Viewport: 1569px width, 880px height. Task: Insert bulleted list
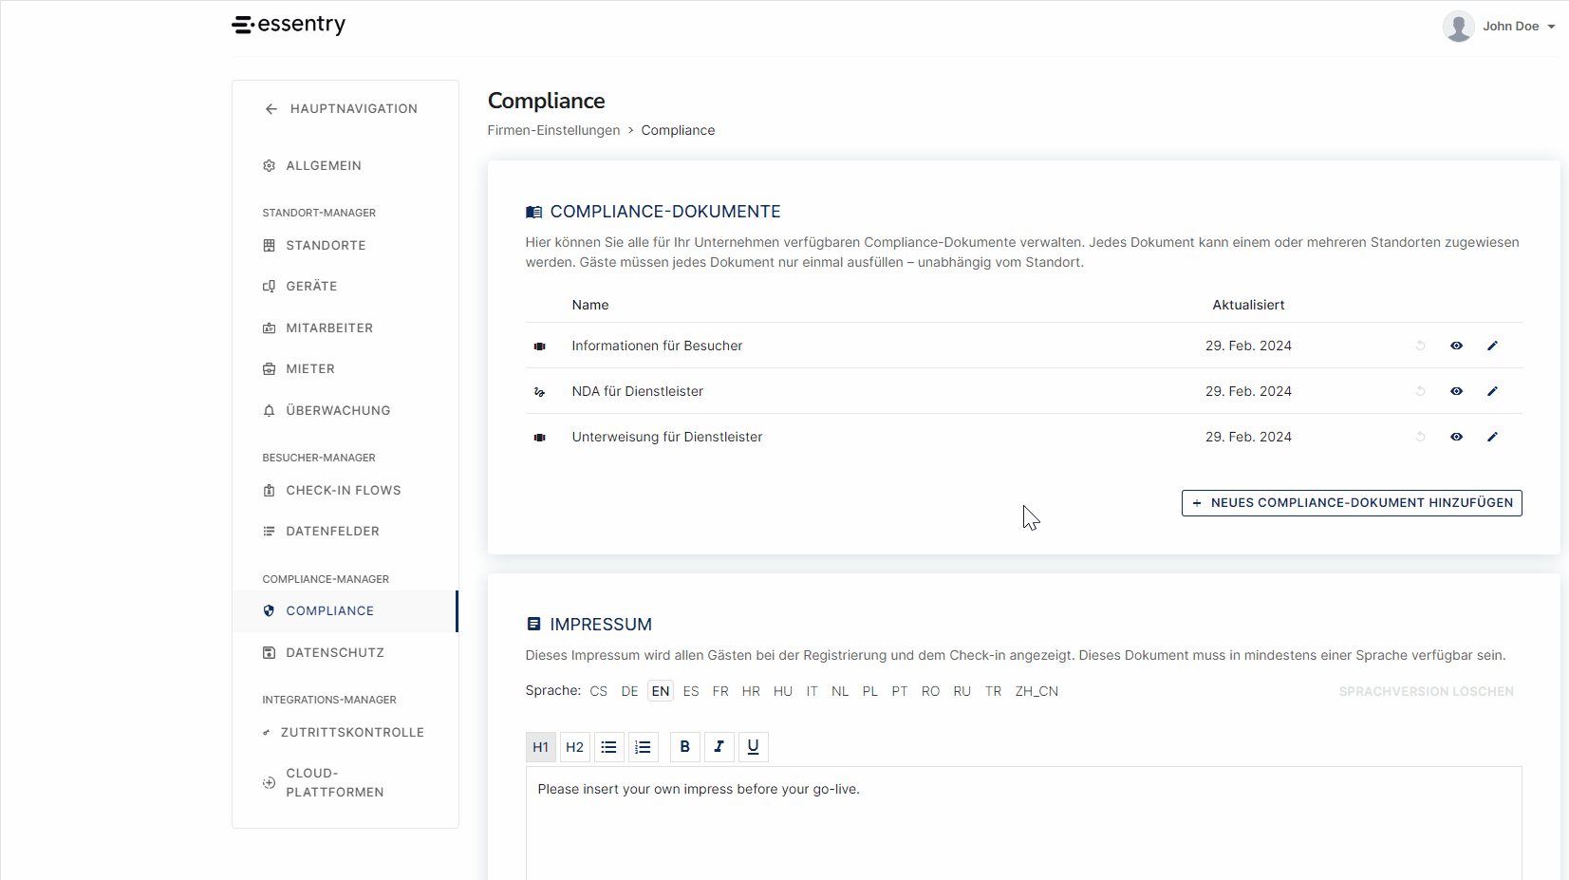[609, 748]
